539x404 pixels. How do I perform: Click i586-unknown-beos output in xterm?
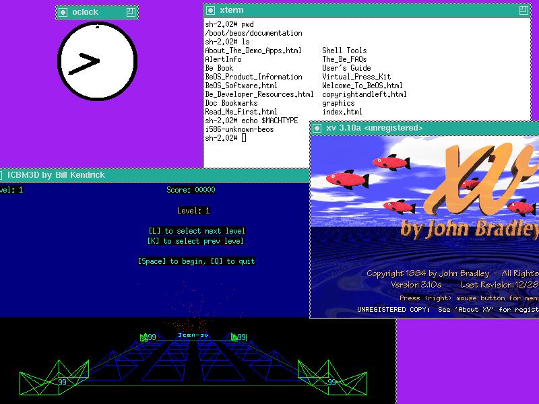[240, 129]
